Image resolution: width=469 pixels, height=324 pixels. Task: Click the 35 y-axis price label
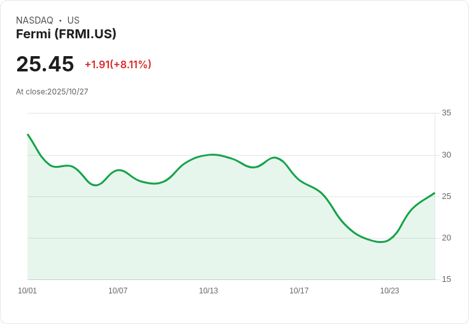tap(446, 113)
